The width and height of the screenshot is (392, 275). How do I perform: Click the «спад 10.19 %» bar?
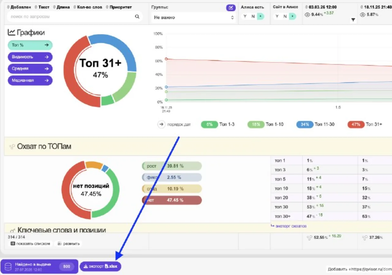pyautogui.click(x=172, y=189)
